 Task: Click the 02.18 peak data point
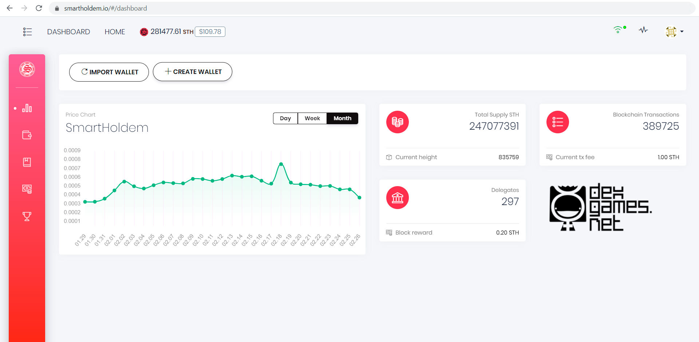point(281,164)
